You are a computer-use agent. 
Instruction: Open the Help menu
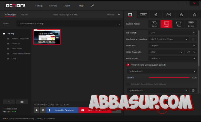click(x=81, y=6)
